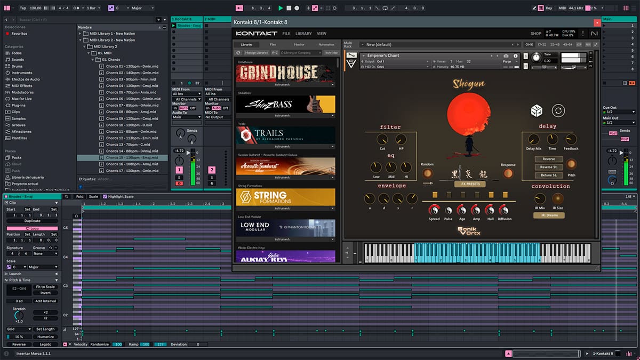Image resolution: width=640 pixels, height=360 pixels.
Task: Open the Kontakt FILE menu
Action: (286, 34)
